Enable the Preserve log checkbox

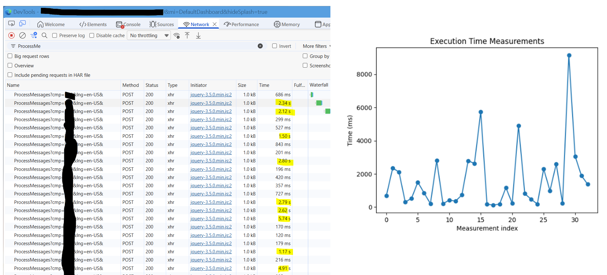pos(55,36)
